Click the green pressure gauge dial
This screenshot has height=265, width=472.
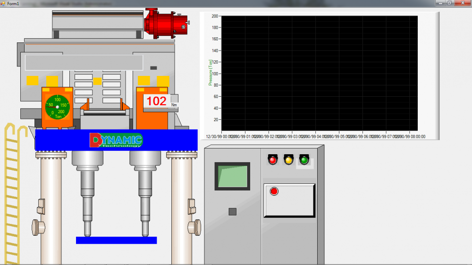point(58,107)
